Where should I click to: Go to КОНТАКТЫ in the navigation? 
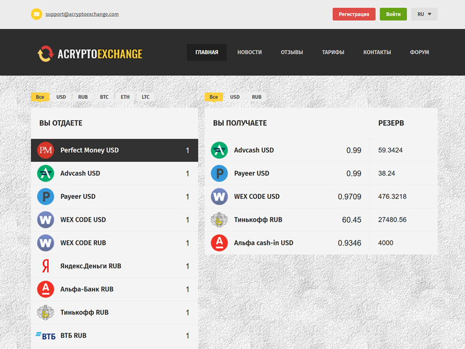point(377,52)
